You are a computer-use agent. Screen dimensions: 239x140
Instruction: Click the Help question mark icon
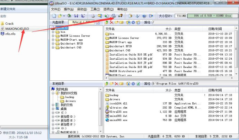pos(144,16)
